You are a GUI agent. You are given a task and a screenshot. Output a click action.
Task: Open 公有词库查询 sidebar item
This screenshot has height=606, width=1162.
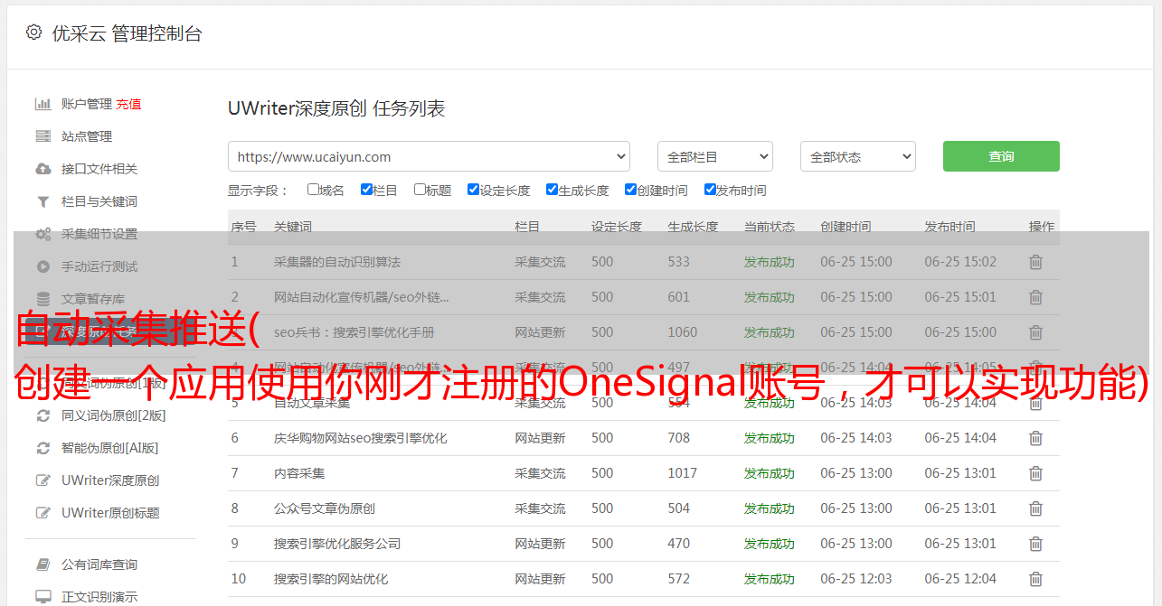(99, 564)
